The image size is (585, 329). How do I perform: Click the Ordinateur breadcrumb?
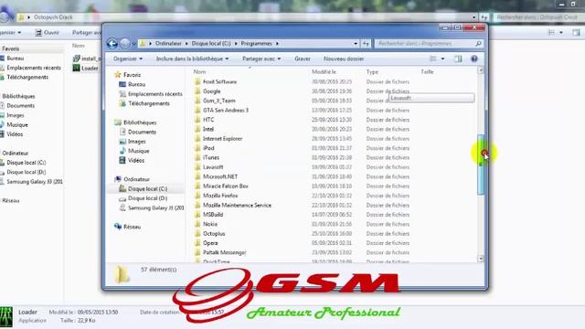[168, 44]
